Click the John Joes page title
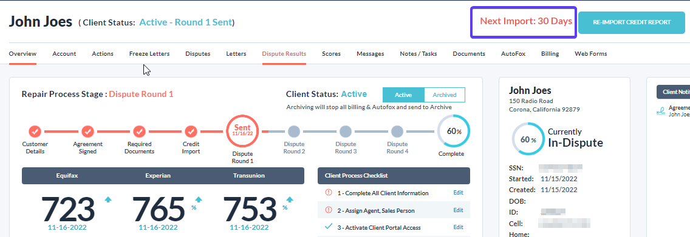This screenshot has height=237, width=690. point(41,21)
